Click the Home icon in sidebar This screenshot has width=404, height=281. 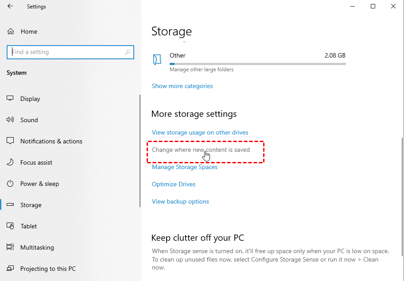click(x=11, y=31)
